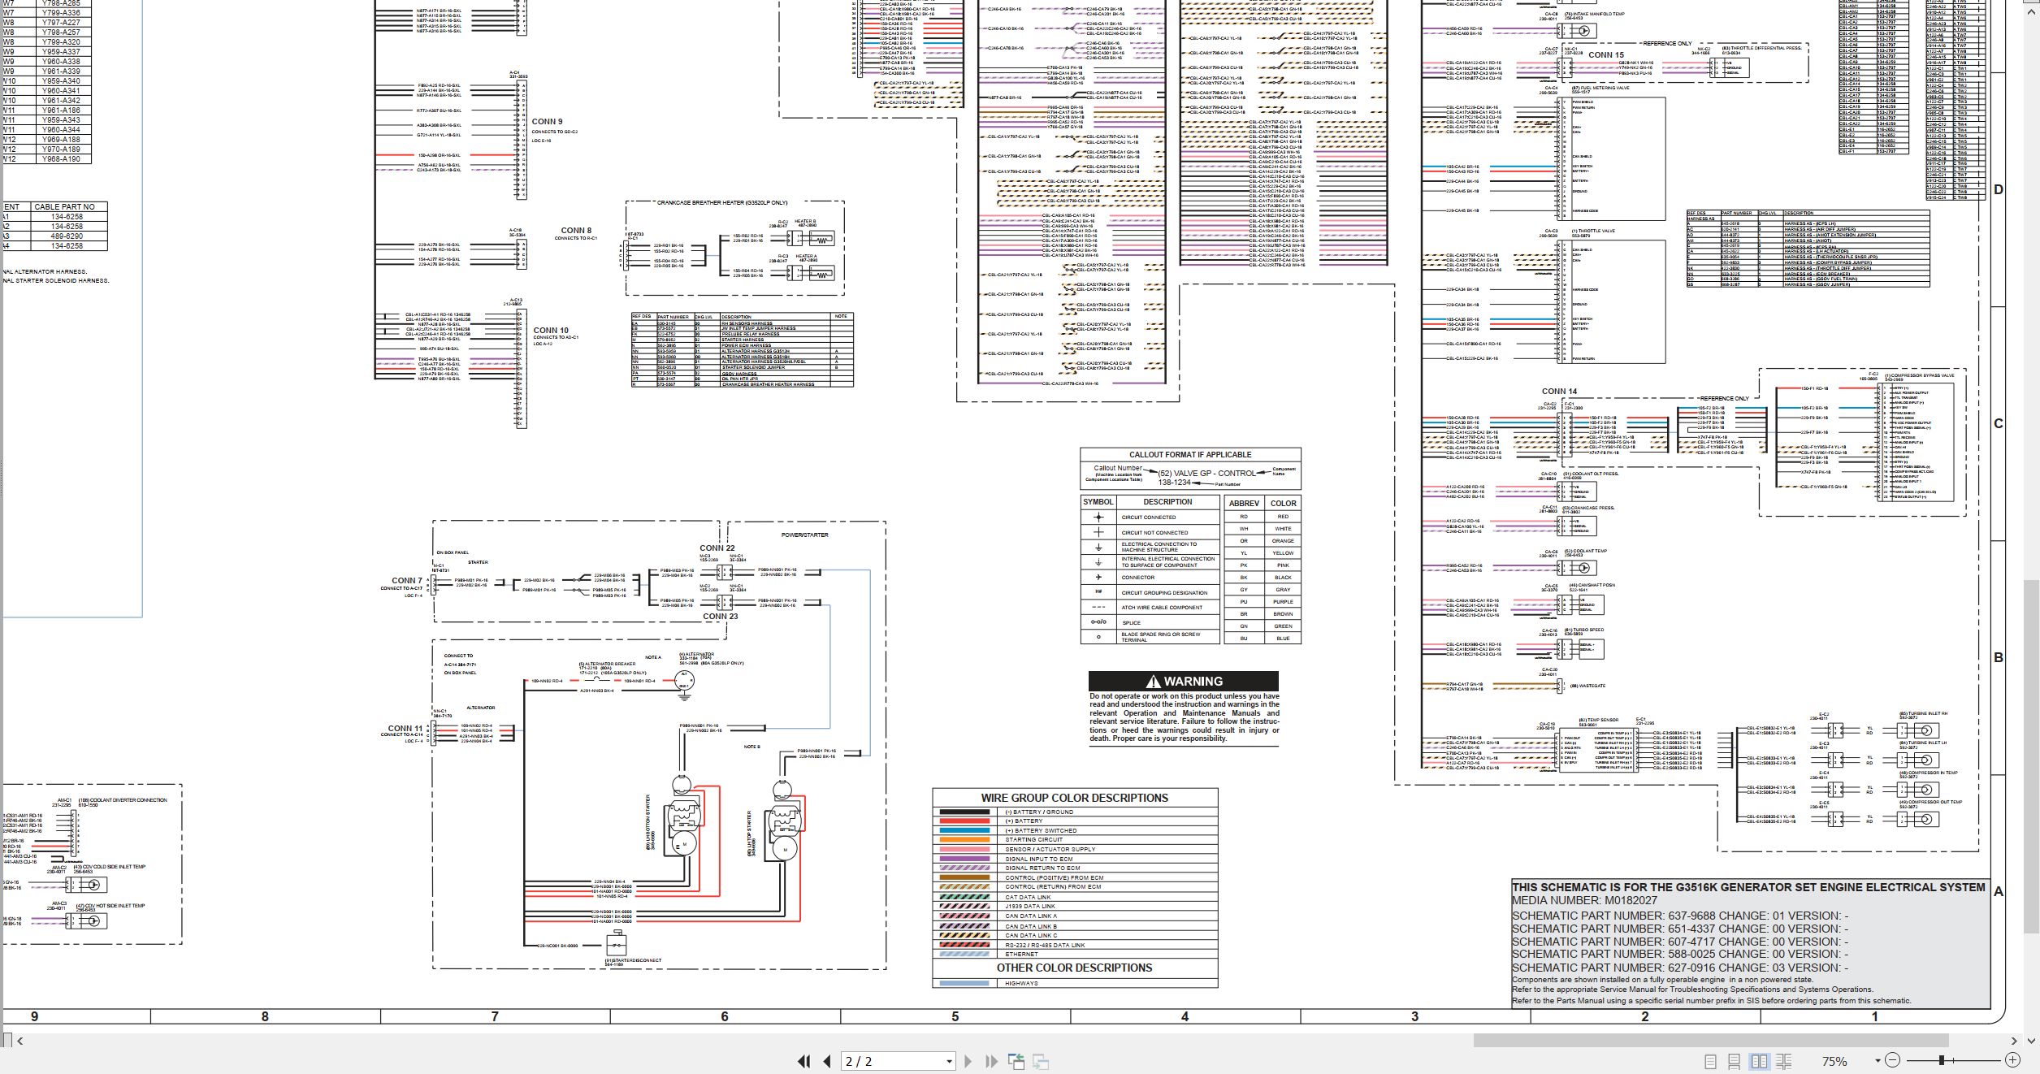The image size is (2040, 1074).
Task: Click the CONN 9 connector label
Action: [547, 122]
